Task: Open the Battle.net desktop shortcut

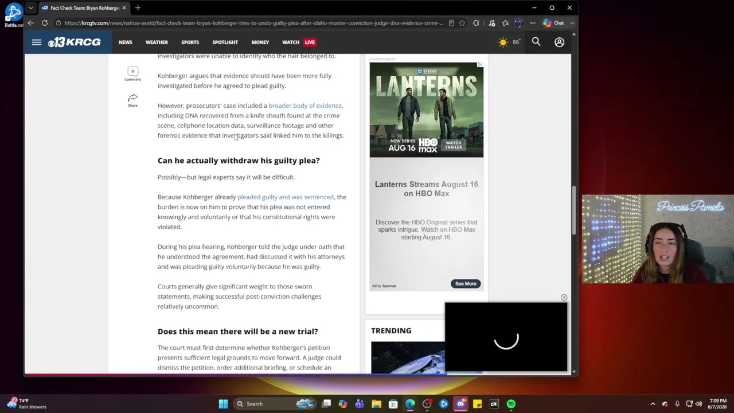Action: (14, 15)
